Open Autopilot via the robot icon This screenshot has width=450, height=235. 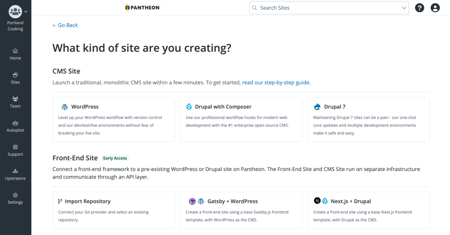15,123
